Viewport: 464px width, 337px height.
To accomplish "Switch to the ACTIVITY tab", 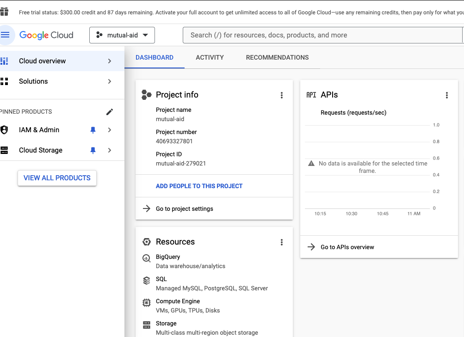I will click(210, 57).
